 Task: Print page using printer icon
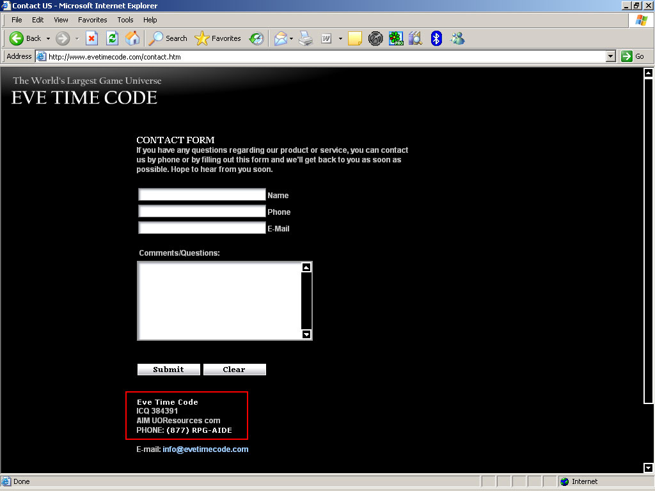(x=306, y=38)
